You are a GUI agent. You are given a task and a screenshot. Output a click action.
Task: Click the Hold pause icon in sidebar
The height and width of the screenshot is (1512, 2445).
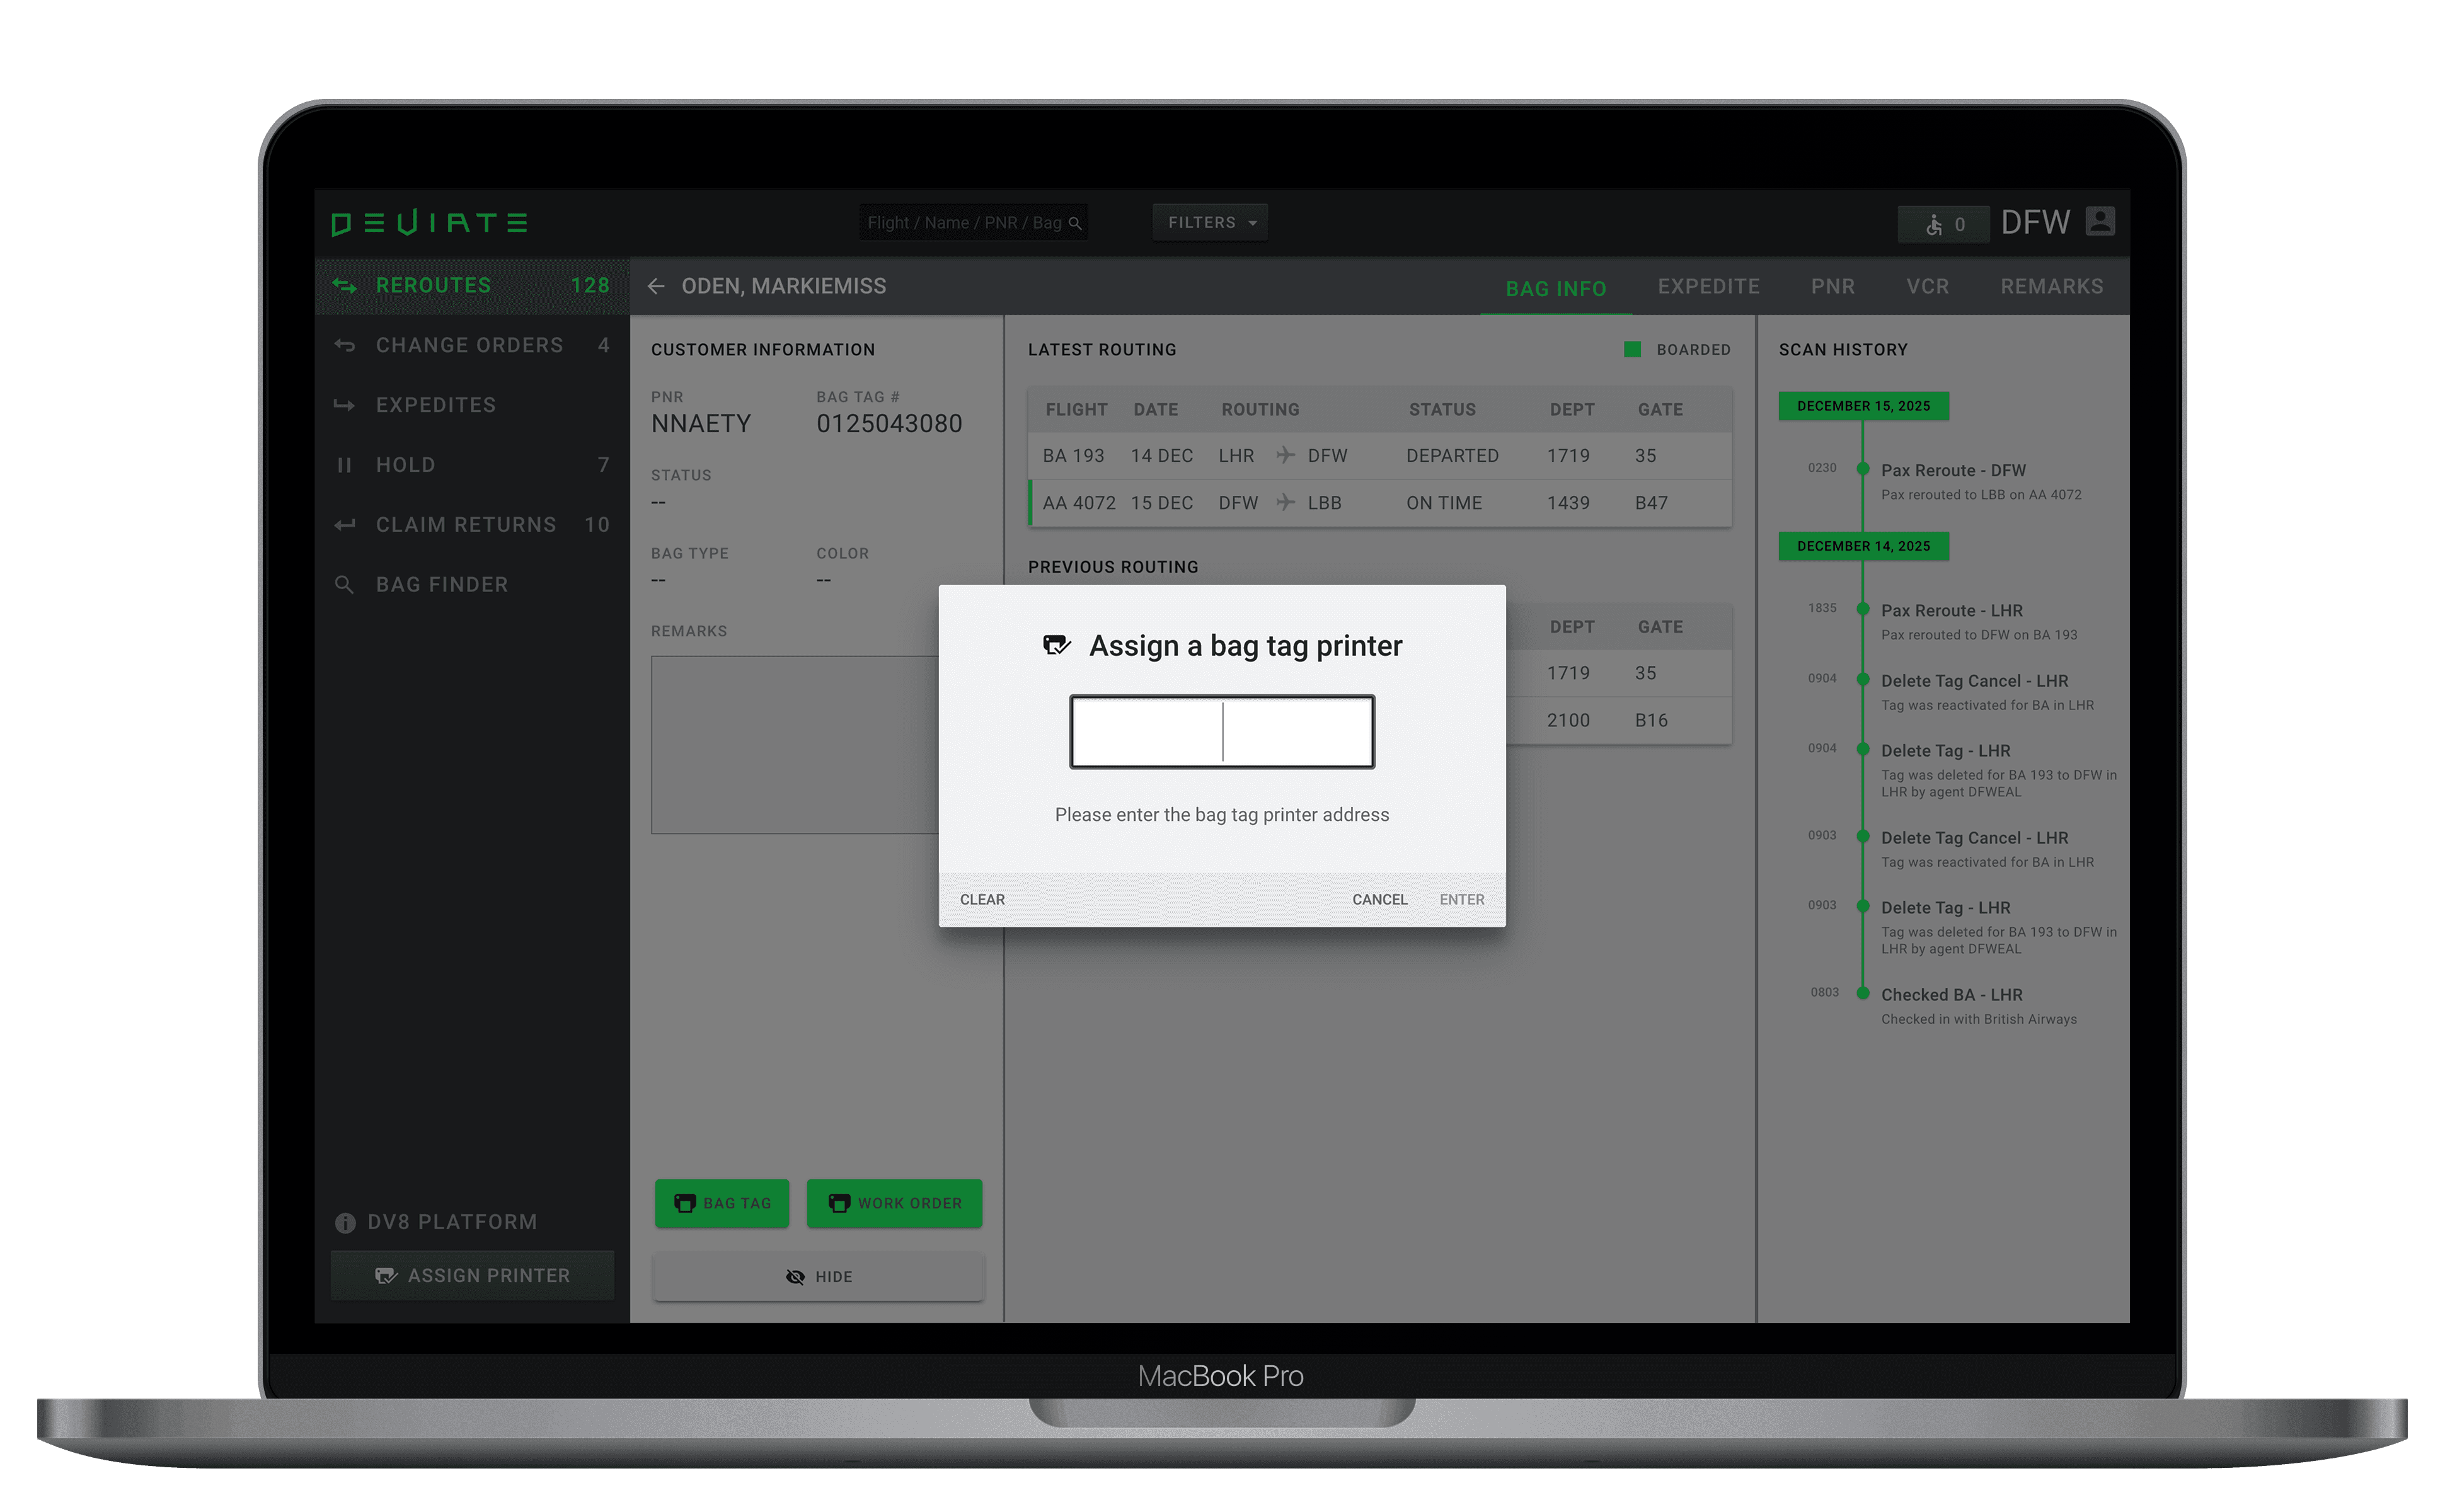pyautogui.click(x=344, y=465)
